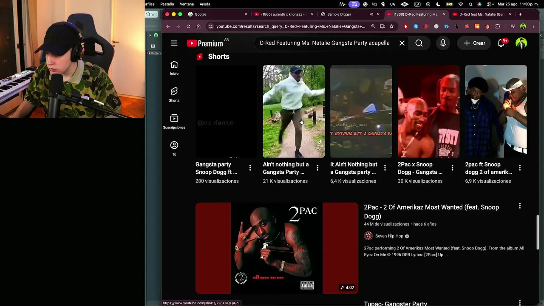Open the YouTube account avatar menu
The width and height of the screenshot is (544, 306).
(521, 43)
